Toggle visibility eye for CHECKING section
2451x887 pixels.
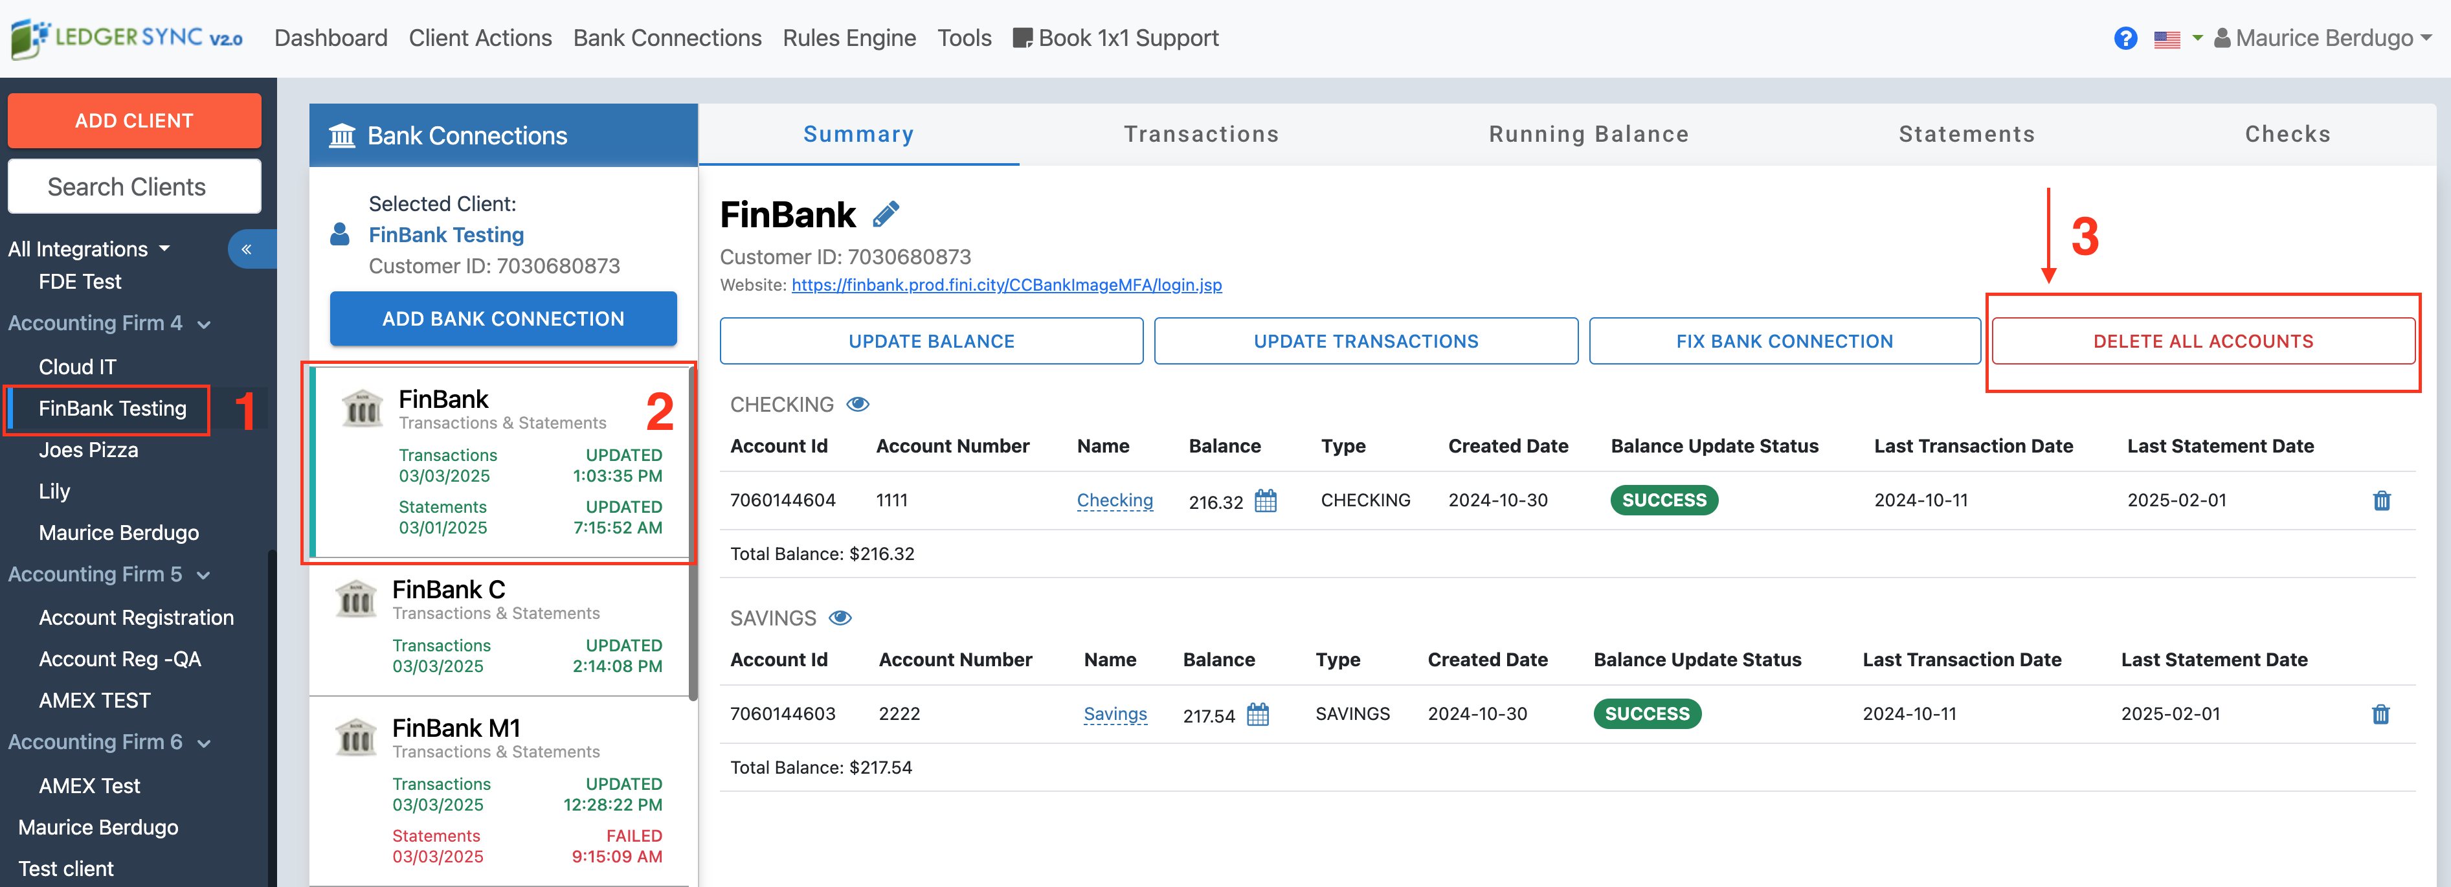[857, 405]
